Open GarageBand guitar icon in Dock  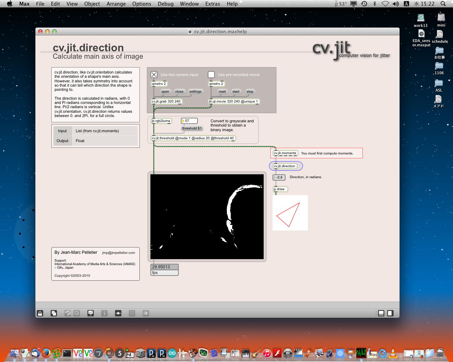[x=256, y=353]
